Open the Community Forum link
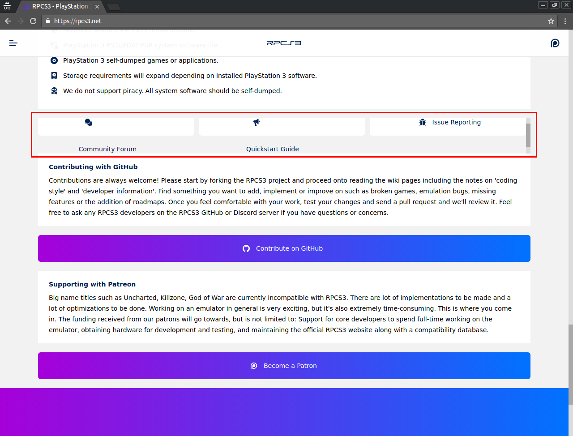This screenshot has width=573, height=436. (x=107, y=149)
